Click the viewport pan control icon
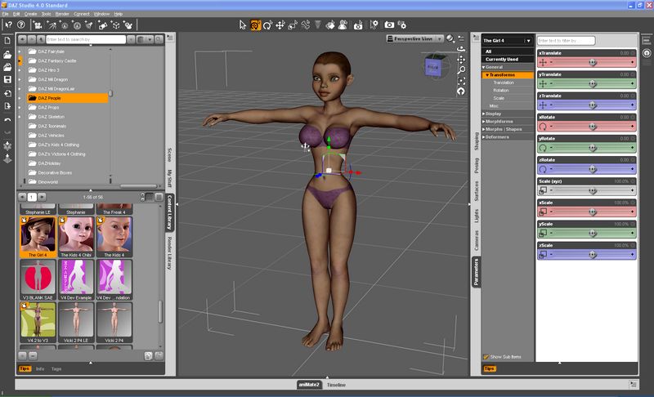The image size is (654, 397). click(461, 60)
